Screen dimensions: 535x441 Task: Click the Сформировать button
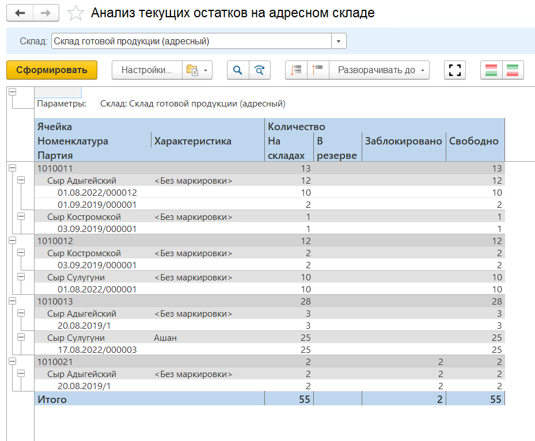coord(52,70)
